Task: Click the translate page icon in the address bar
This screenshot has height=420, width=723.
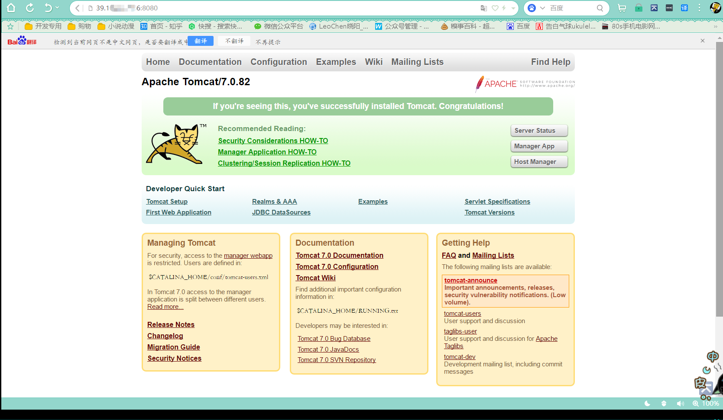Action: pyautogui.click(x=484, y=8)
